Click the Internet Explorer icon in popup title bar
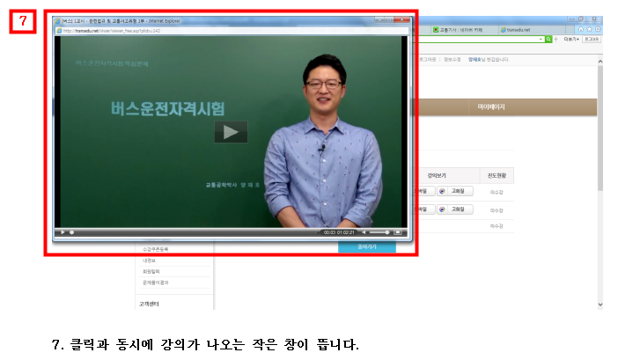 coord(57,21)
